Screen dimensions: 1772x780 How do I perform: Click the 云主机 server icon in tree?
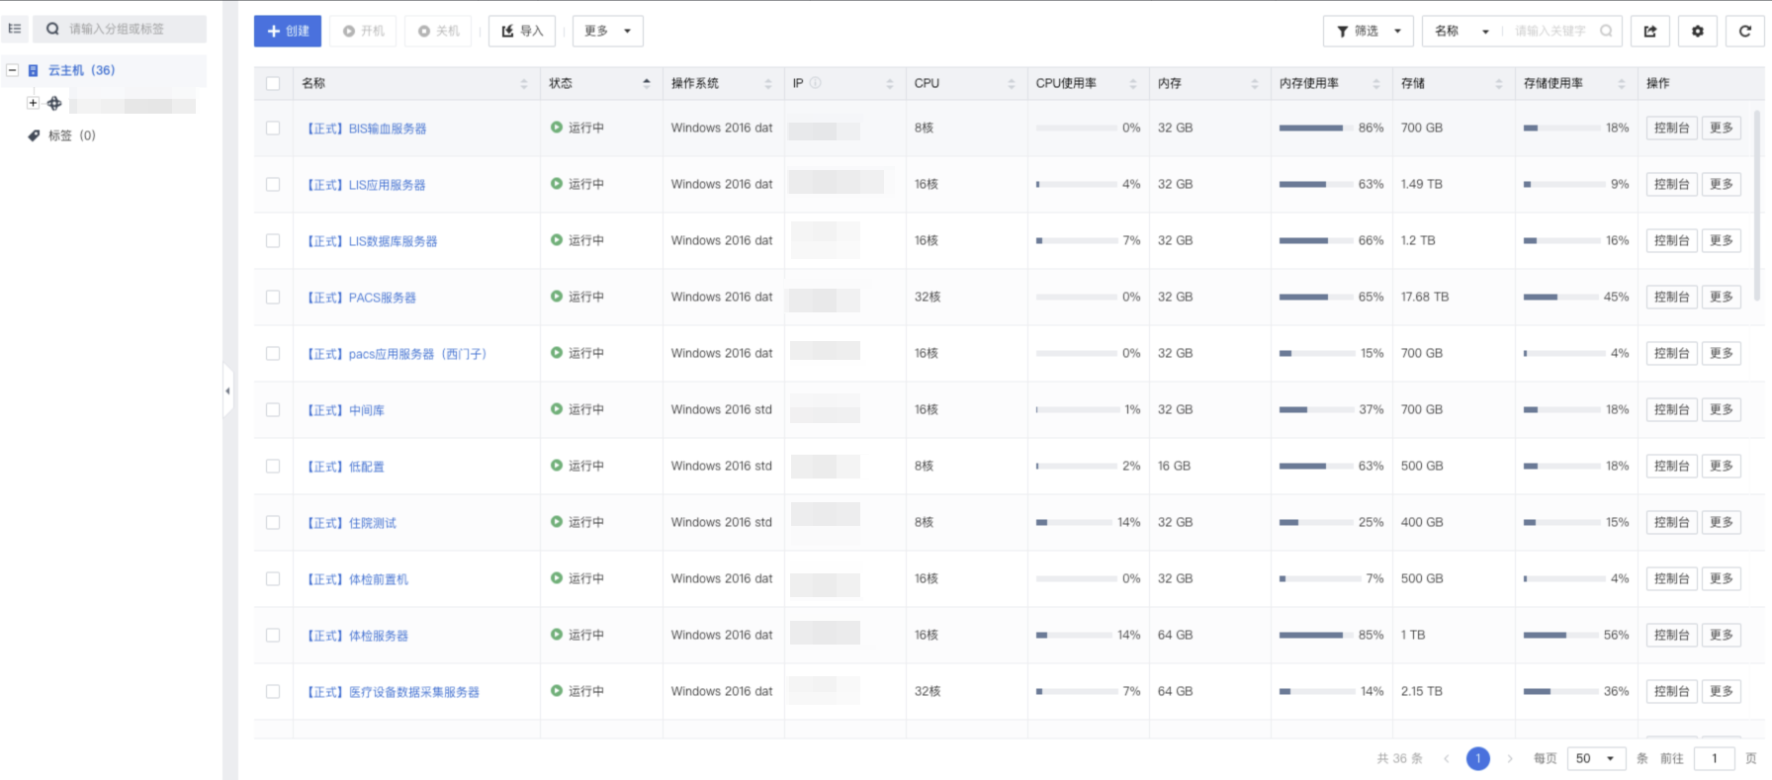coord(34,70)
